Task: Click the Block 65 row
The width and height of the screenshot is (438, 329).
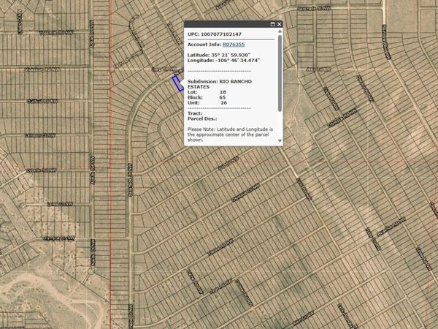Action: [x=207, y=98]
